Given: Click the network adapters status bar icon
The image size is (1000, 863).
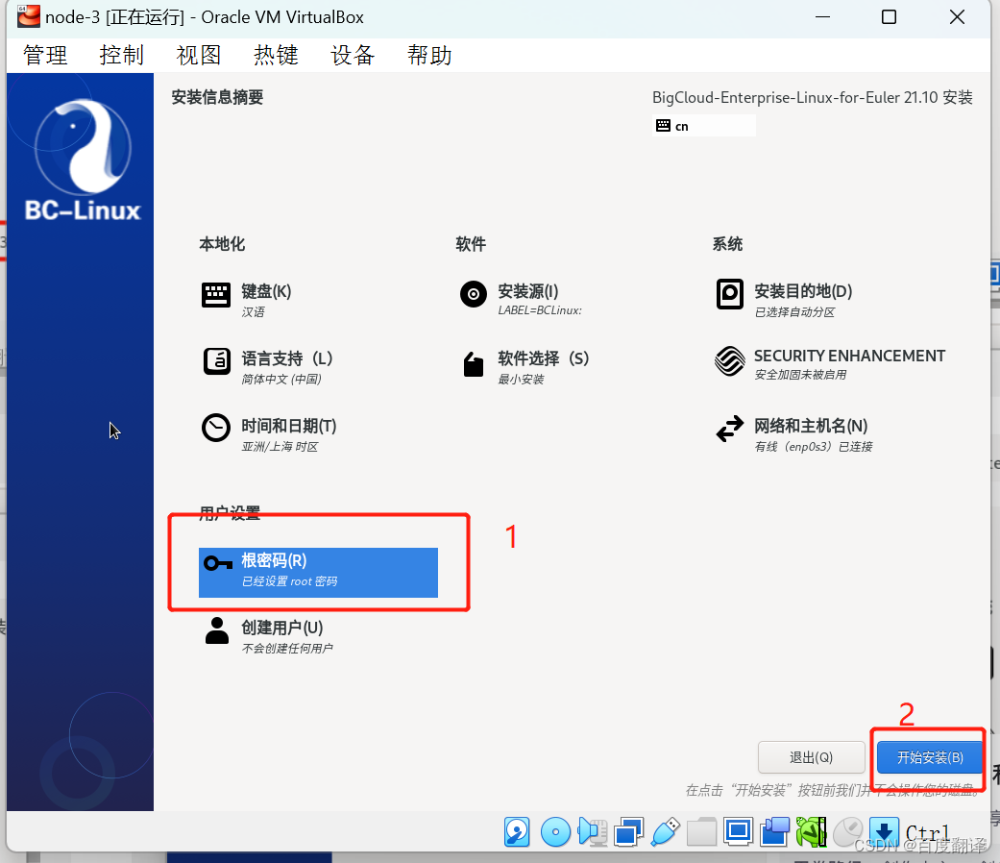Looking at the screenshot, I should pyautogui.click(x=629, y=832).
